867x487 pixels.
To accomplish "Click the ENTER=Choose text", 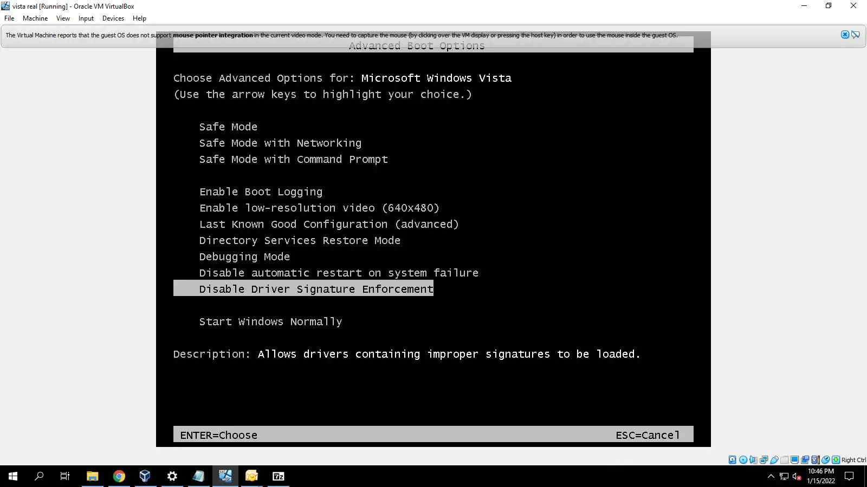I will coord(218,435).
